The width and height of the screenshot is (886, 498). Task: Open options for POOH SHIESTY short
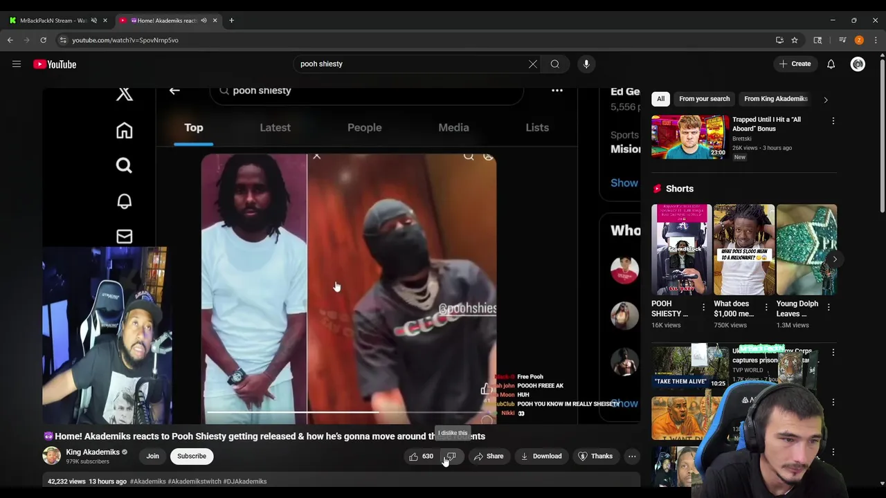(x=703, y=307)
